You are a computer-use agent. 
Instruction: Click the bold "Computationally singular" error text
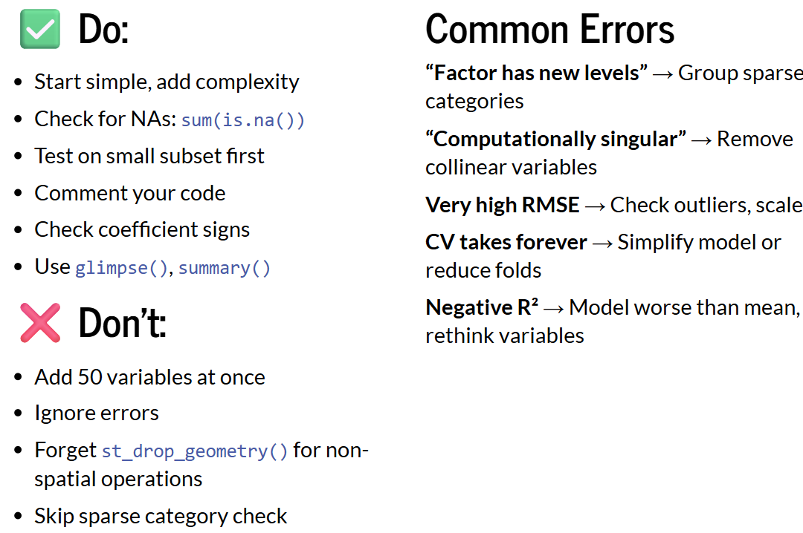[555, 140]
